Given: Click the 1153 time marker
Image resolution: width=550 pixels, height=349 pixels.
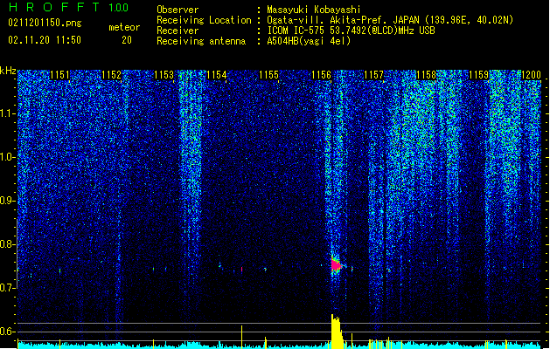Looking at the screenshot, I should (x=164, y=75).
